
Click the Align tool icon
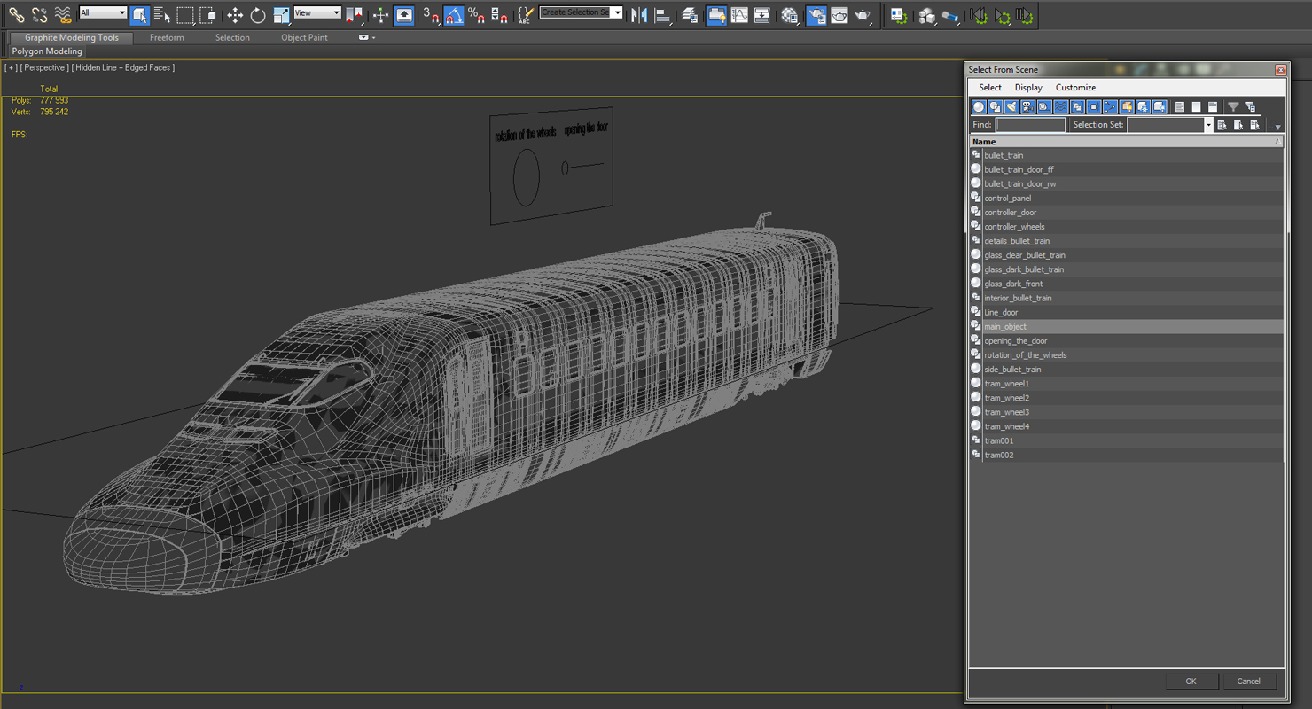[x=662, y=15]
